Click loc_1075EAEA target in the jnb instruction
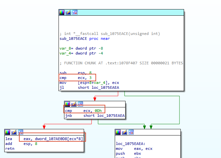Screen dimensions: 221x158 (111, 116)
